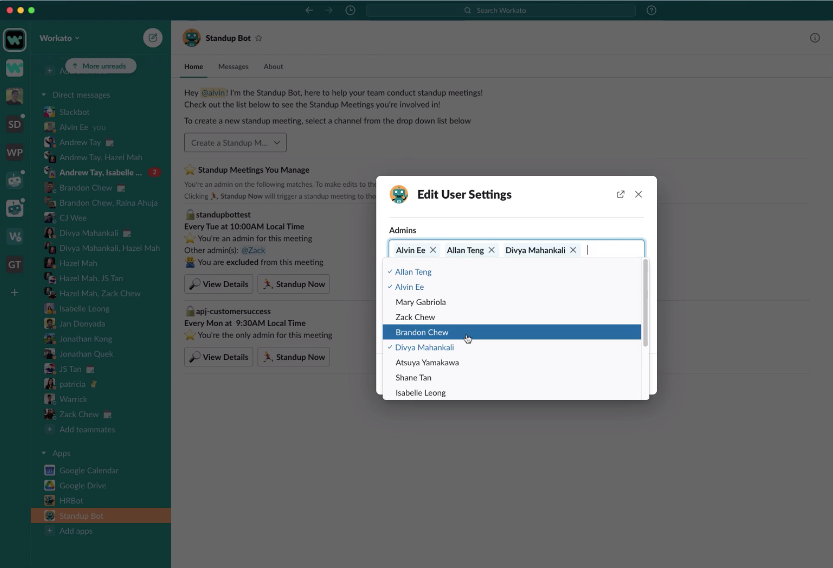
Task: Click Add teammates in sidebar
Action: tap(87, 429)
